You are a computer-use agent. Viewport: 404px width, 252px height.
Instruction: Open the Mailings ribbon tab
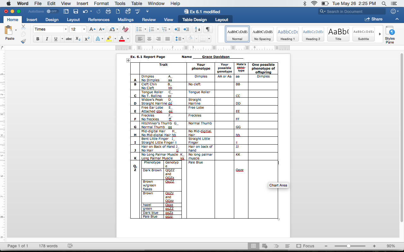(x=126, y=19)
